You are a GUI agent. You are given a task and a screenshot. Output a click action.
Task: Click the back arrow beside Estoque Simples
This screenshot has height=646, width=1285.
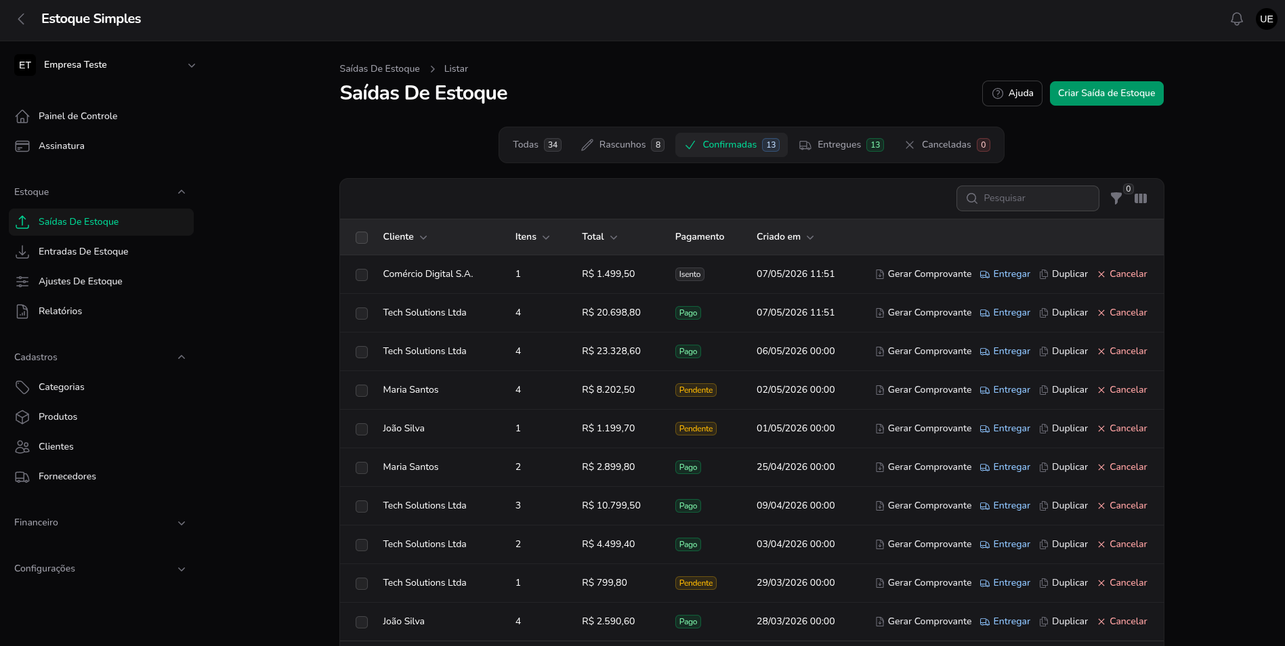click(21, 19)
